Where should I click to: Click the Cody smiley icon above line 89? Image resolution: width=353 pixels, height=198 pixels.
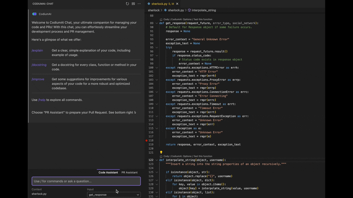pos(161,19)
